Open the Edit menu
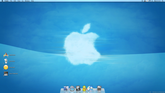The width and height of the screenshot is (165, 93). [x=15, y=1]
